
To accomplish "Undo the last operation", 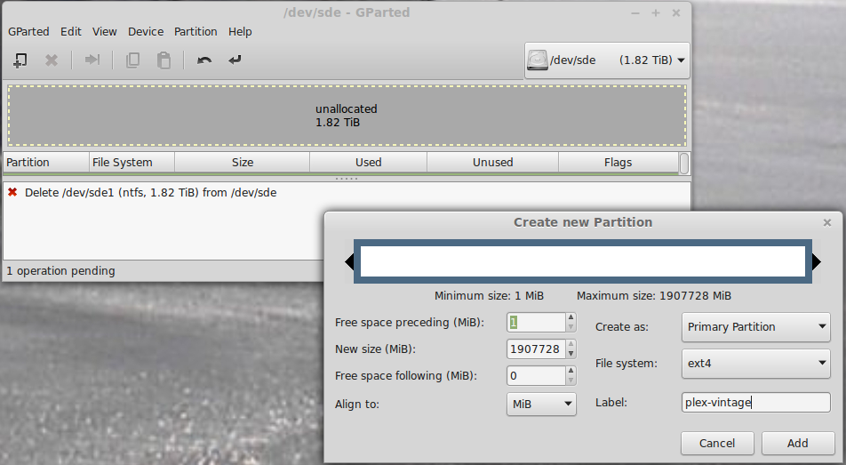I will (x=204, y=60).
